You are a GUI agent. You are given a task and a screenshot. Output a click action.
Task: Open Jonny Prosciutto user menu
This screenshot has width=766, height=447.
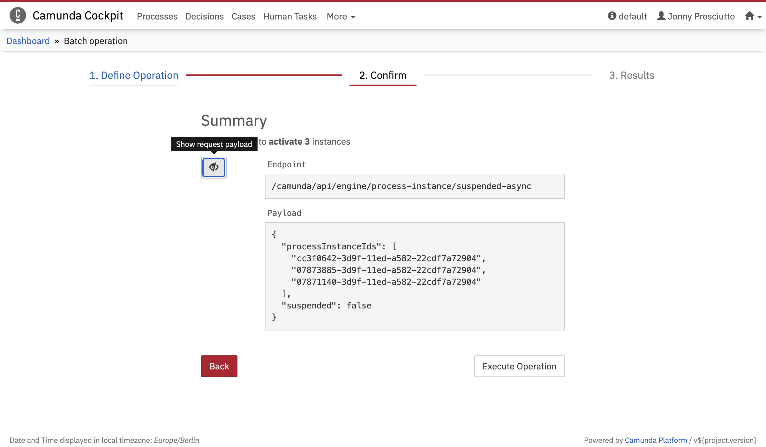(696, 16)
